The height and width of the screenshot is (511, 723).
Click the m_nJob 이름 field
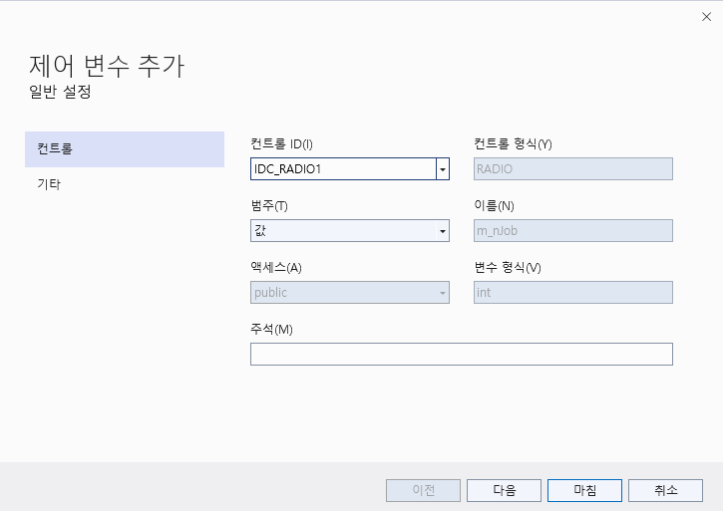click(572, 231)
